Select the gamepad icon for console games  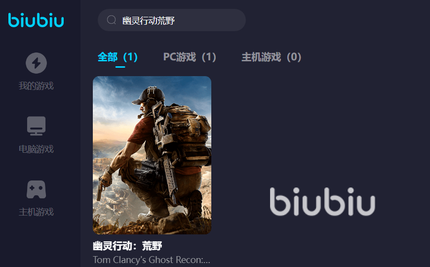[x=36, y=189]
